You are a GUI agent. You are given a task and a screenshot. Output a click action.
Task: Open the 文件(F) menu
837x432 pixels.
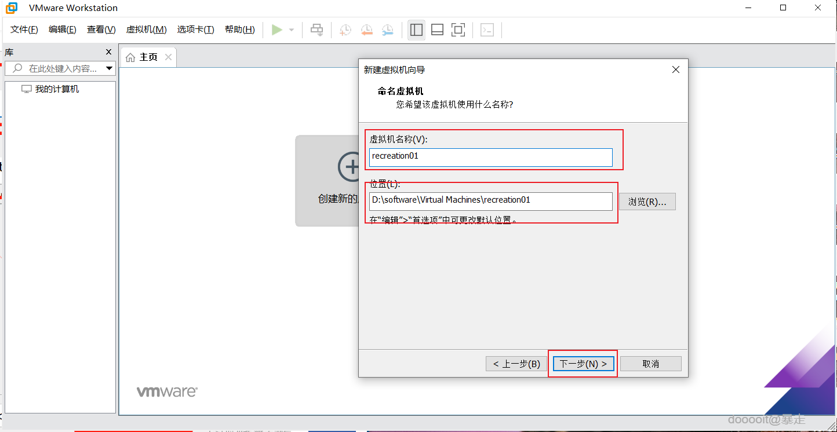pyautogui.click(x=23, y=29)
